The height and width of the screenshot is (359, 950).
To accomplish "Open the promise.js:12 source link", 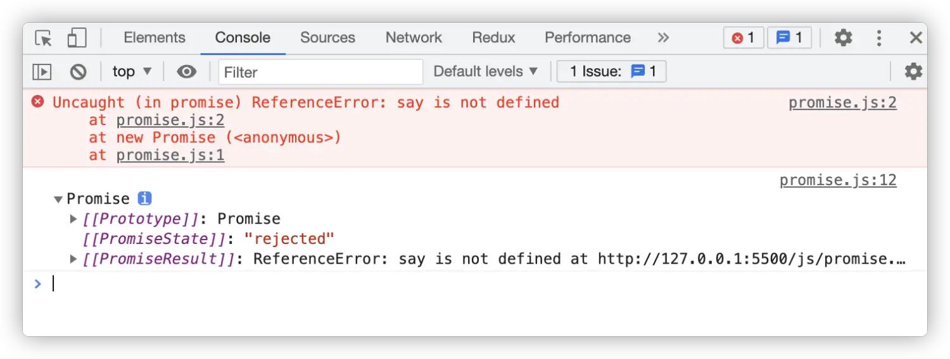I will pos(838,180).
